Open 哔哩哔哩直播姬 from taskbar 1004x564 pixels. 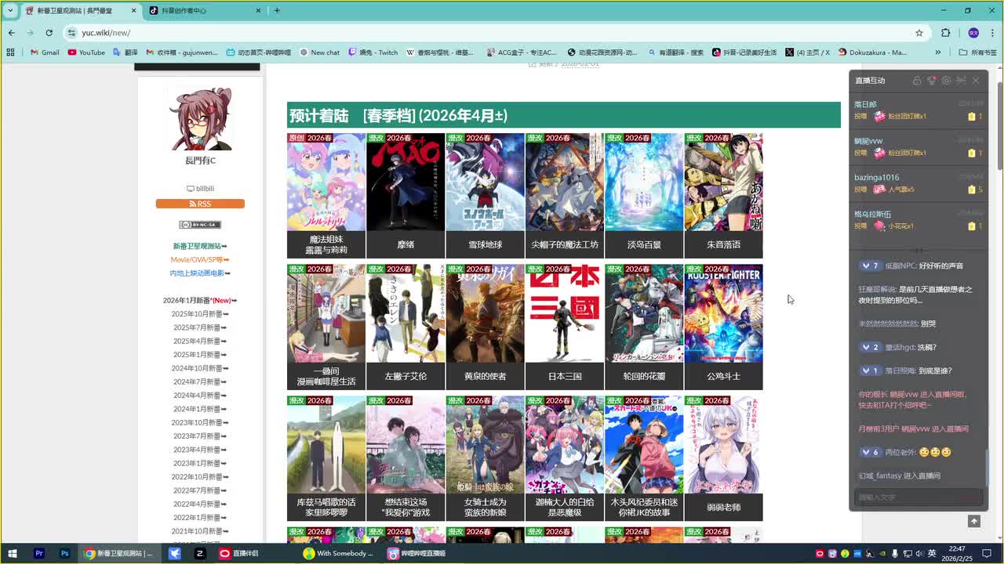[x=417, y=553]
